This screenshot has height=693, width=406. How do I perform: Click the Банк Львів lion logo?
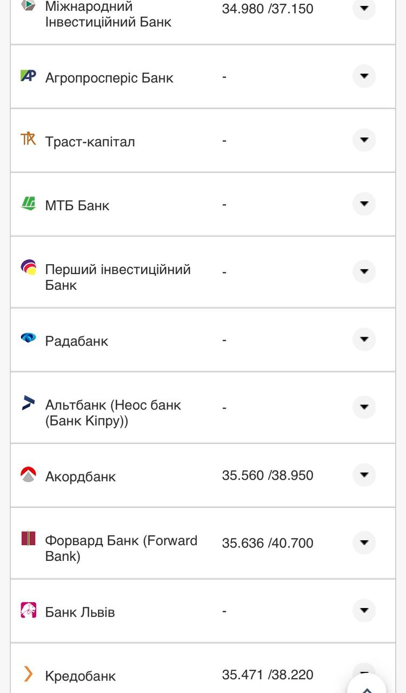coord(28,610)
